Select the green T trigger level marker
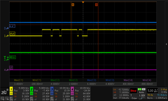This screenshot has width=168, height=101. pyautogui.click(x=6, y=57)
